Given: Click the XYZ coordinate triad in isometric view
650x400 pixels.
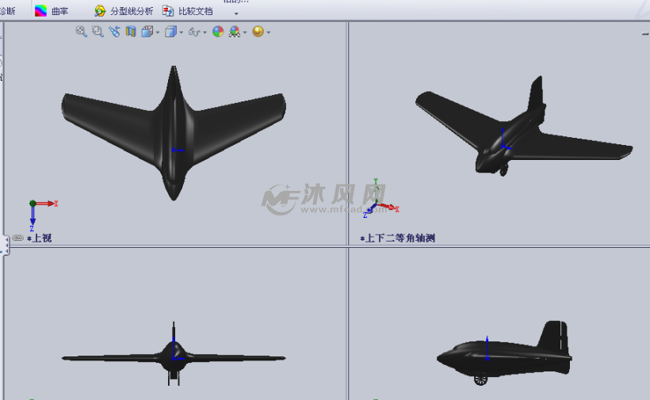Looking at the screenshot, I should pos(380,199).
